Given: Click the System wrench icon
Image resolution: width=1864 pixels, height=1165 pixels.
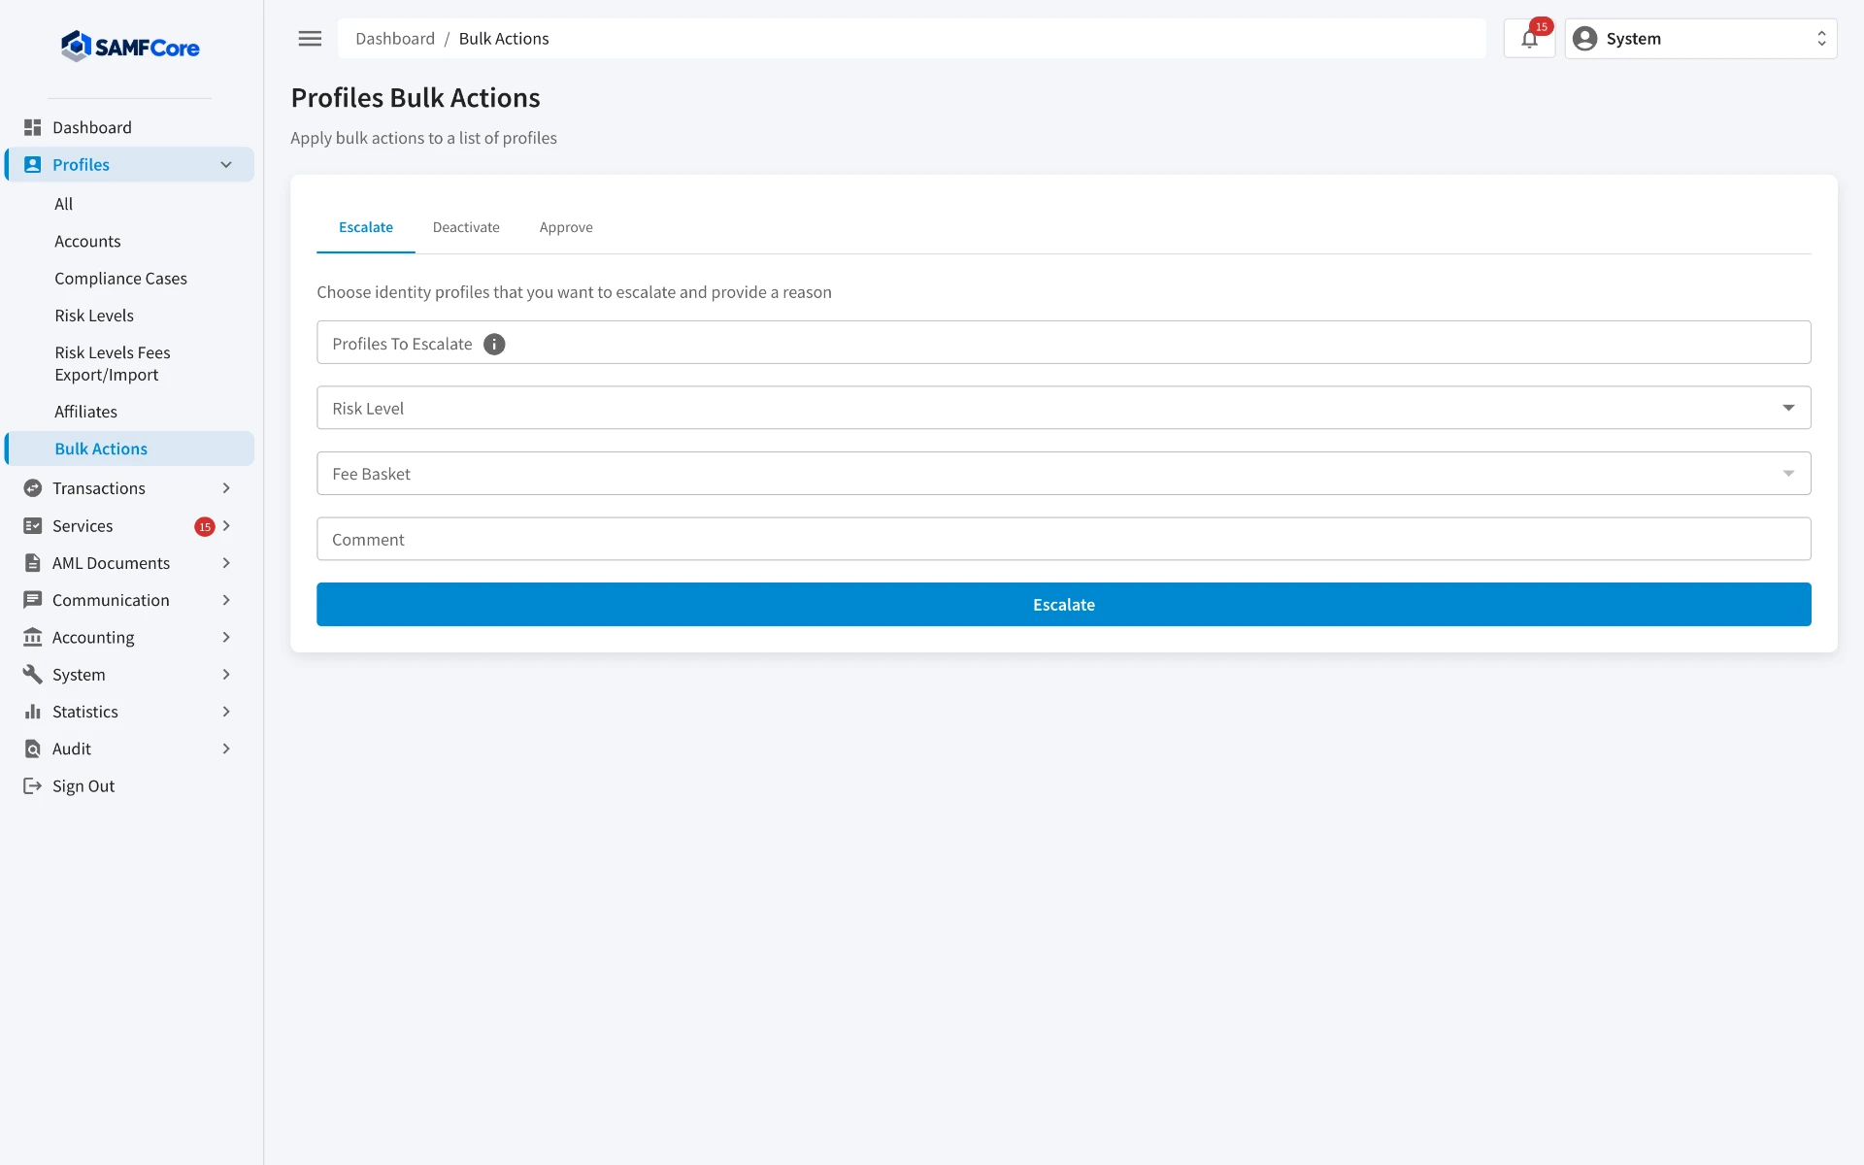Looking at the screenshot, I should click(x=33, y=675).
